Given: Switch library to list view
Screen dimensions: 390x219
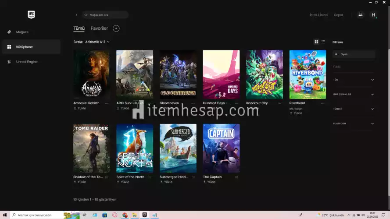Looking at the screenshot, I should click(x=323, y=42).
